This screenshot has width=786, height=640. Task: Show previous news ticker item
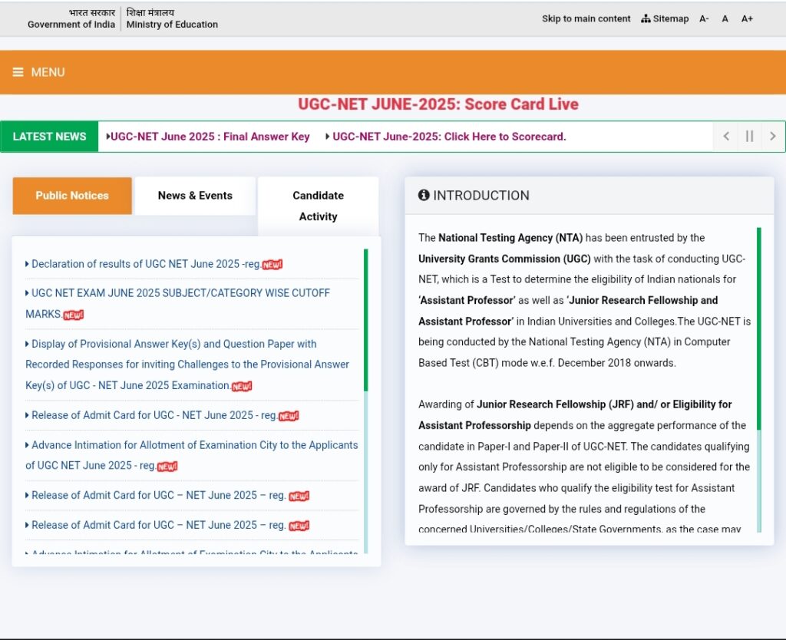tap(726, 136)
